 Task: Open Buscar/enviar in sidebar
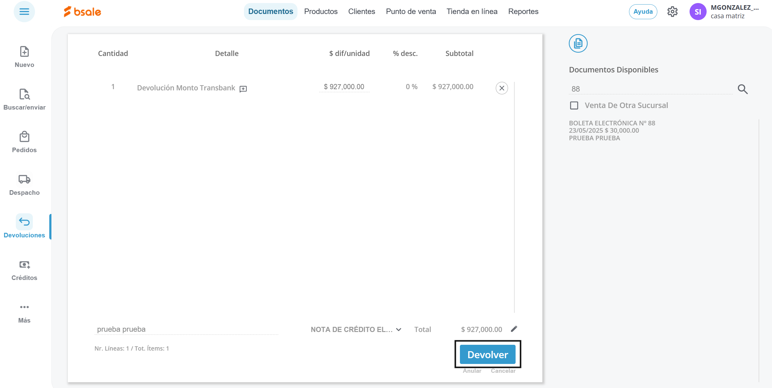click(x=24, y=94)
